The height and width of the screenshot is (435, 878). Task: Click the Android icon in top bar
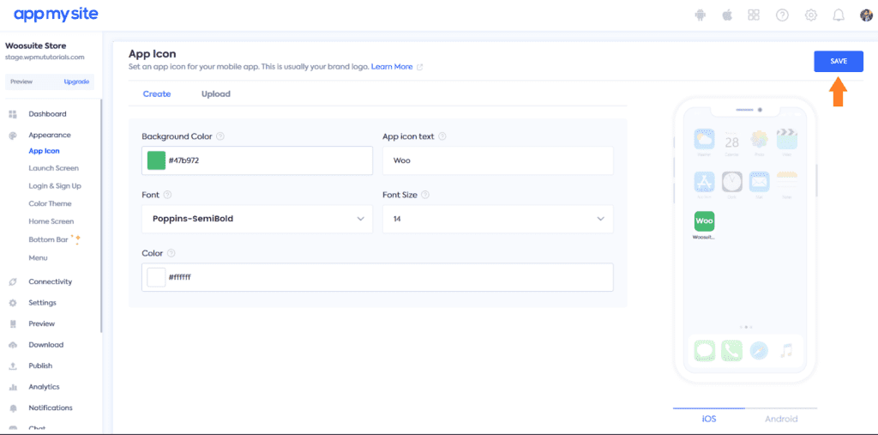pos(700,15)
